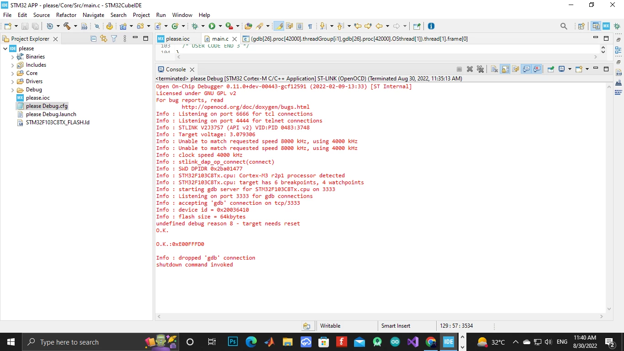This screenshot has height=351, width=624.
Task: Click Collapse All in Project Explorer
Action: (x=94, y=39)
